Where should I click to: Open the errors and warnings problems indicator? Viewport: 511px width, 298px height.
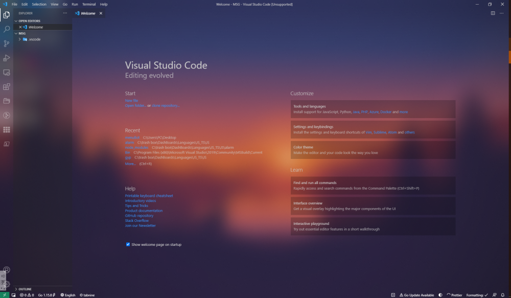click(27, 295)
